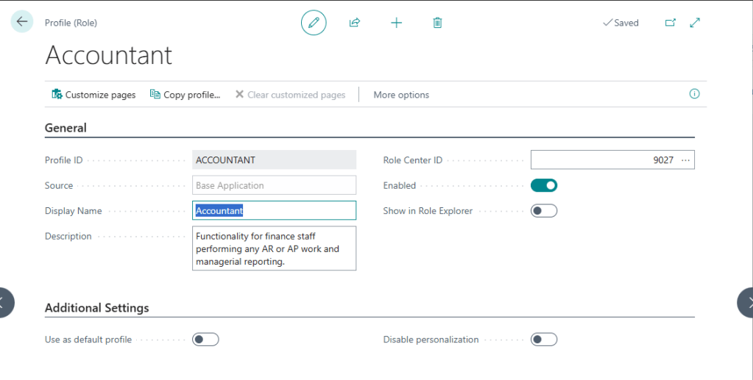Open page in new window icon
The width and height of the screenshot is (753, 380).
pos(670,23)
